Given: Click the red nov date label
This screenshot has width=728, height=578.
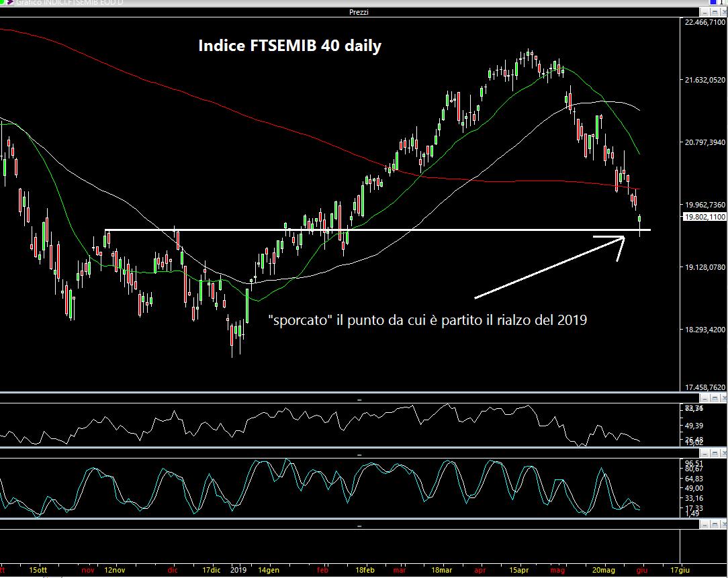Looking at the screenshot, I should click(x=88, y=570).
